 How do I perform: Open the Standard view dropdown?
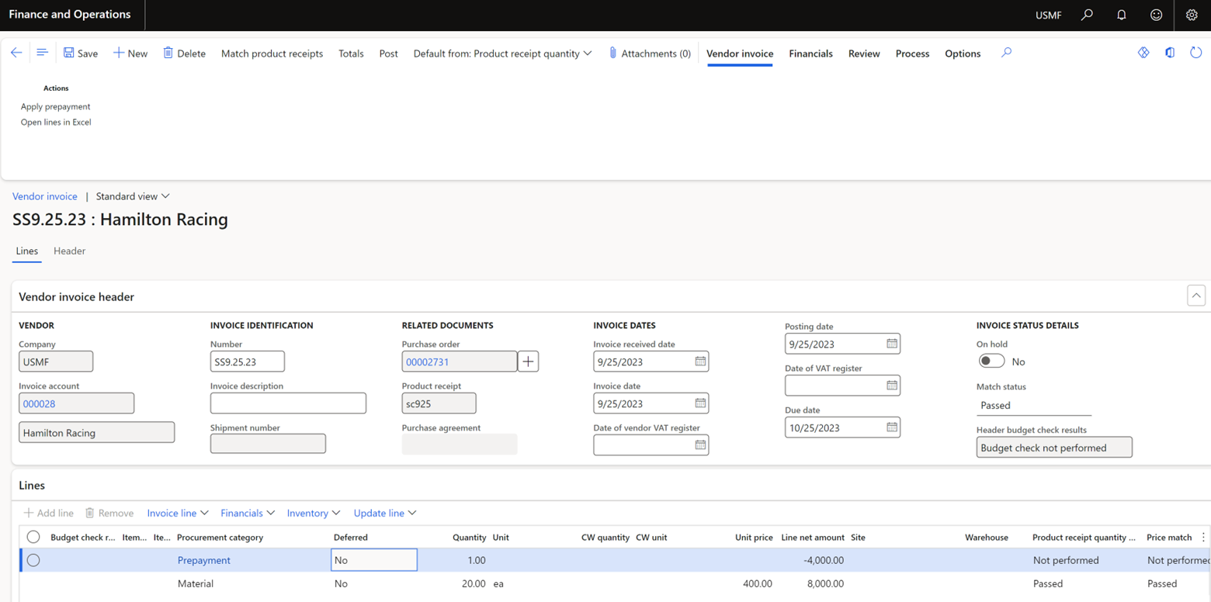pos(132,196)
